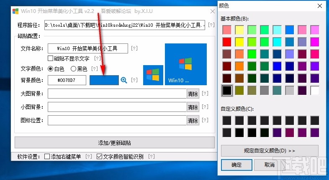Viewport: 329px width, 180px height.
Task: Click help [?] next to add right-click menu
Action: [x=89, y=156]
